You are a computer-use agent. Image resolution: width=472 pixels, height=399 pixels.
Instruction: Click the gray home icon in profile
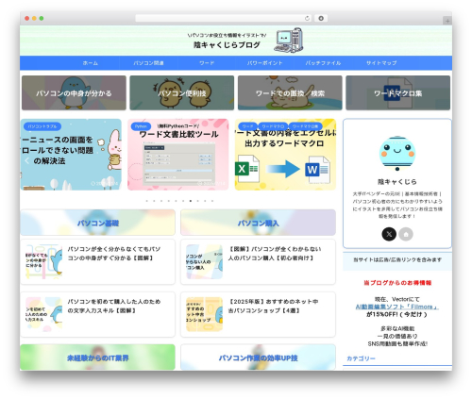(406, 234)
